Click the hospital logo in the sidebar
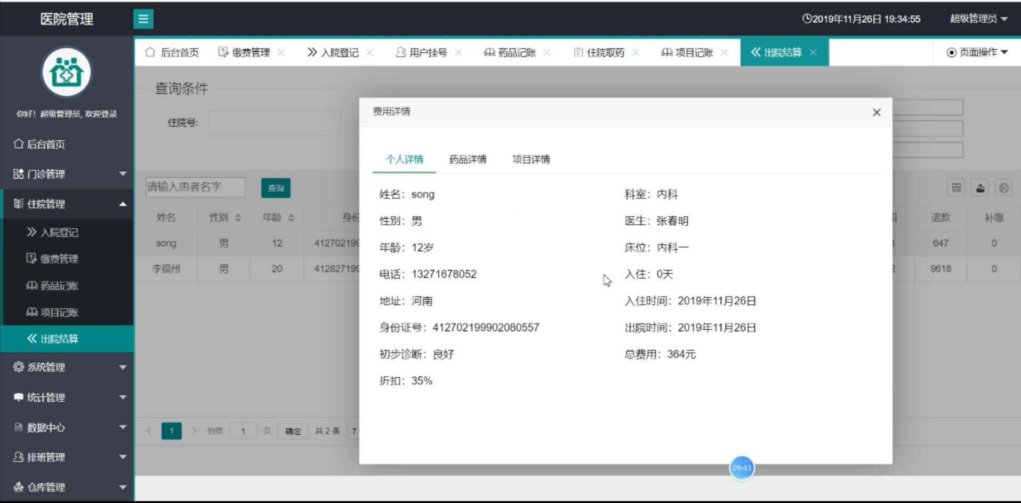The width and height of the screenshot is (1021, 503). [66, 71]
